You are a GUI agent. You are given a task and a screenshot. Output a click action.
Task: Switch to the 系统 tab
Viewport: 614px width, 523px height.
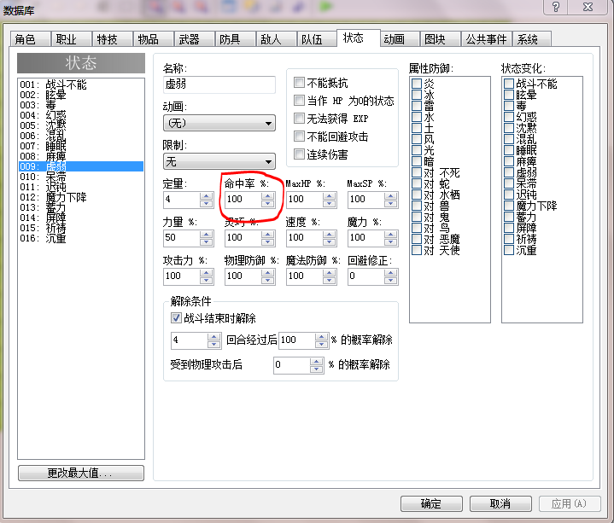click(532, 39)
